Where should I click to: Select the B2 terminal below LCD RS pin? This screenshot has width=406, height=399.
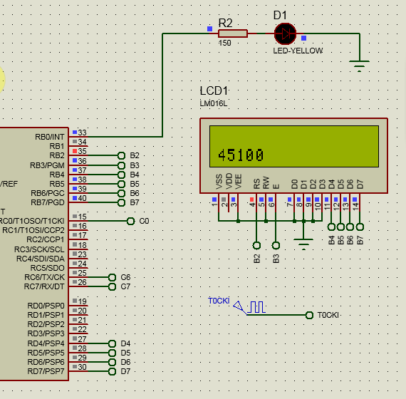point(256,245)
